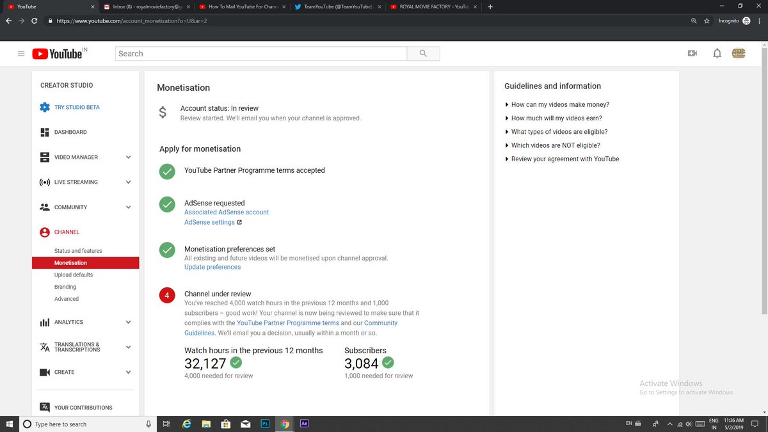
Task: Open the Associated AdSense account link
Action: coord(227,212)
